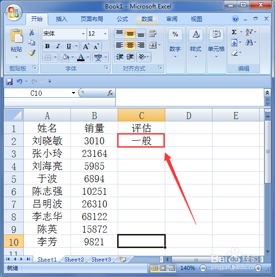This screenshot has width=275, height=277.
Task: Decrease font size with small A
Action: click(96, 46)
